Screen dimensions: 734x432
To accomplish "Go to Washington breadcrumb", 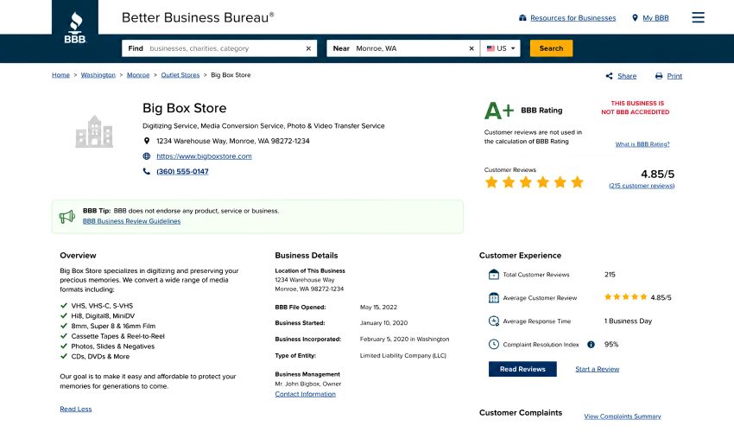I will pos(98,75).
